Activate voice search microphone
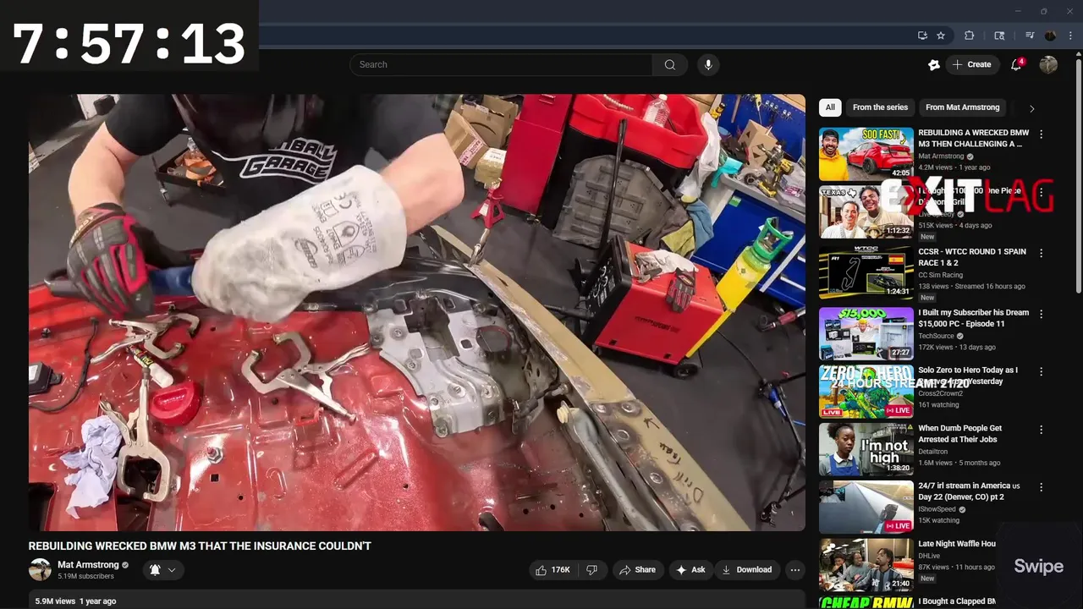This screenshot has height=609, width=1083. pos(708,64)
